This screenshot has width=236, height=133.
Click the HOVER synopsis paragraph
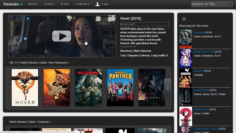(143, 38)
